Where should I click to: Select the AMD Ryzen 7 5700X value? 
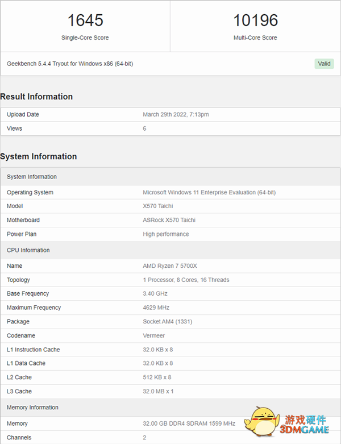tap(170, 266)
